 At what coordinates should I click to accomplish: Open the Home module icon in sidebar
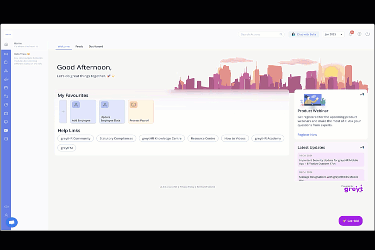click(x=6, y=44)
